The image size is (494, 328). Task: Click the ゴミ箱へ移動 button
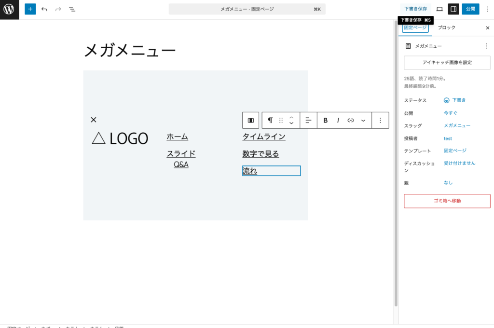(447, 201)
